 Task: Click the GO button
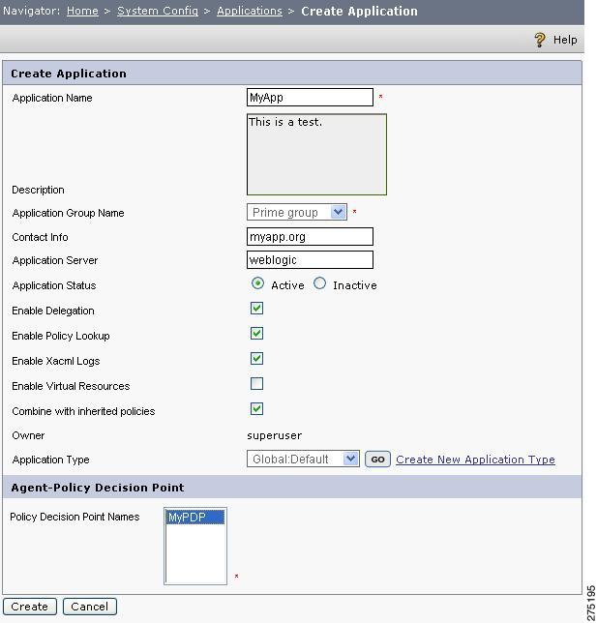[377, 460]
